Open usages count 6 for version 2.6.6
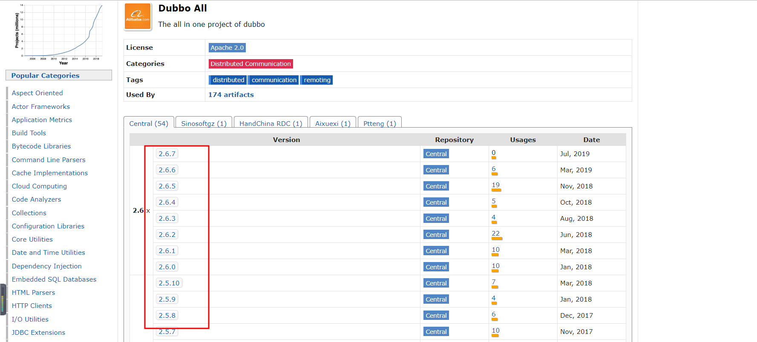Viewport: 757px width, 342px height. point(494,169)
